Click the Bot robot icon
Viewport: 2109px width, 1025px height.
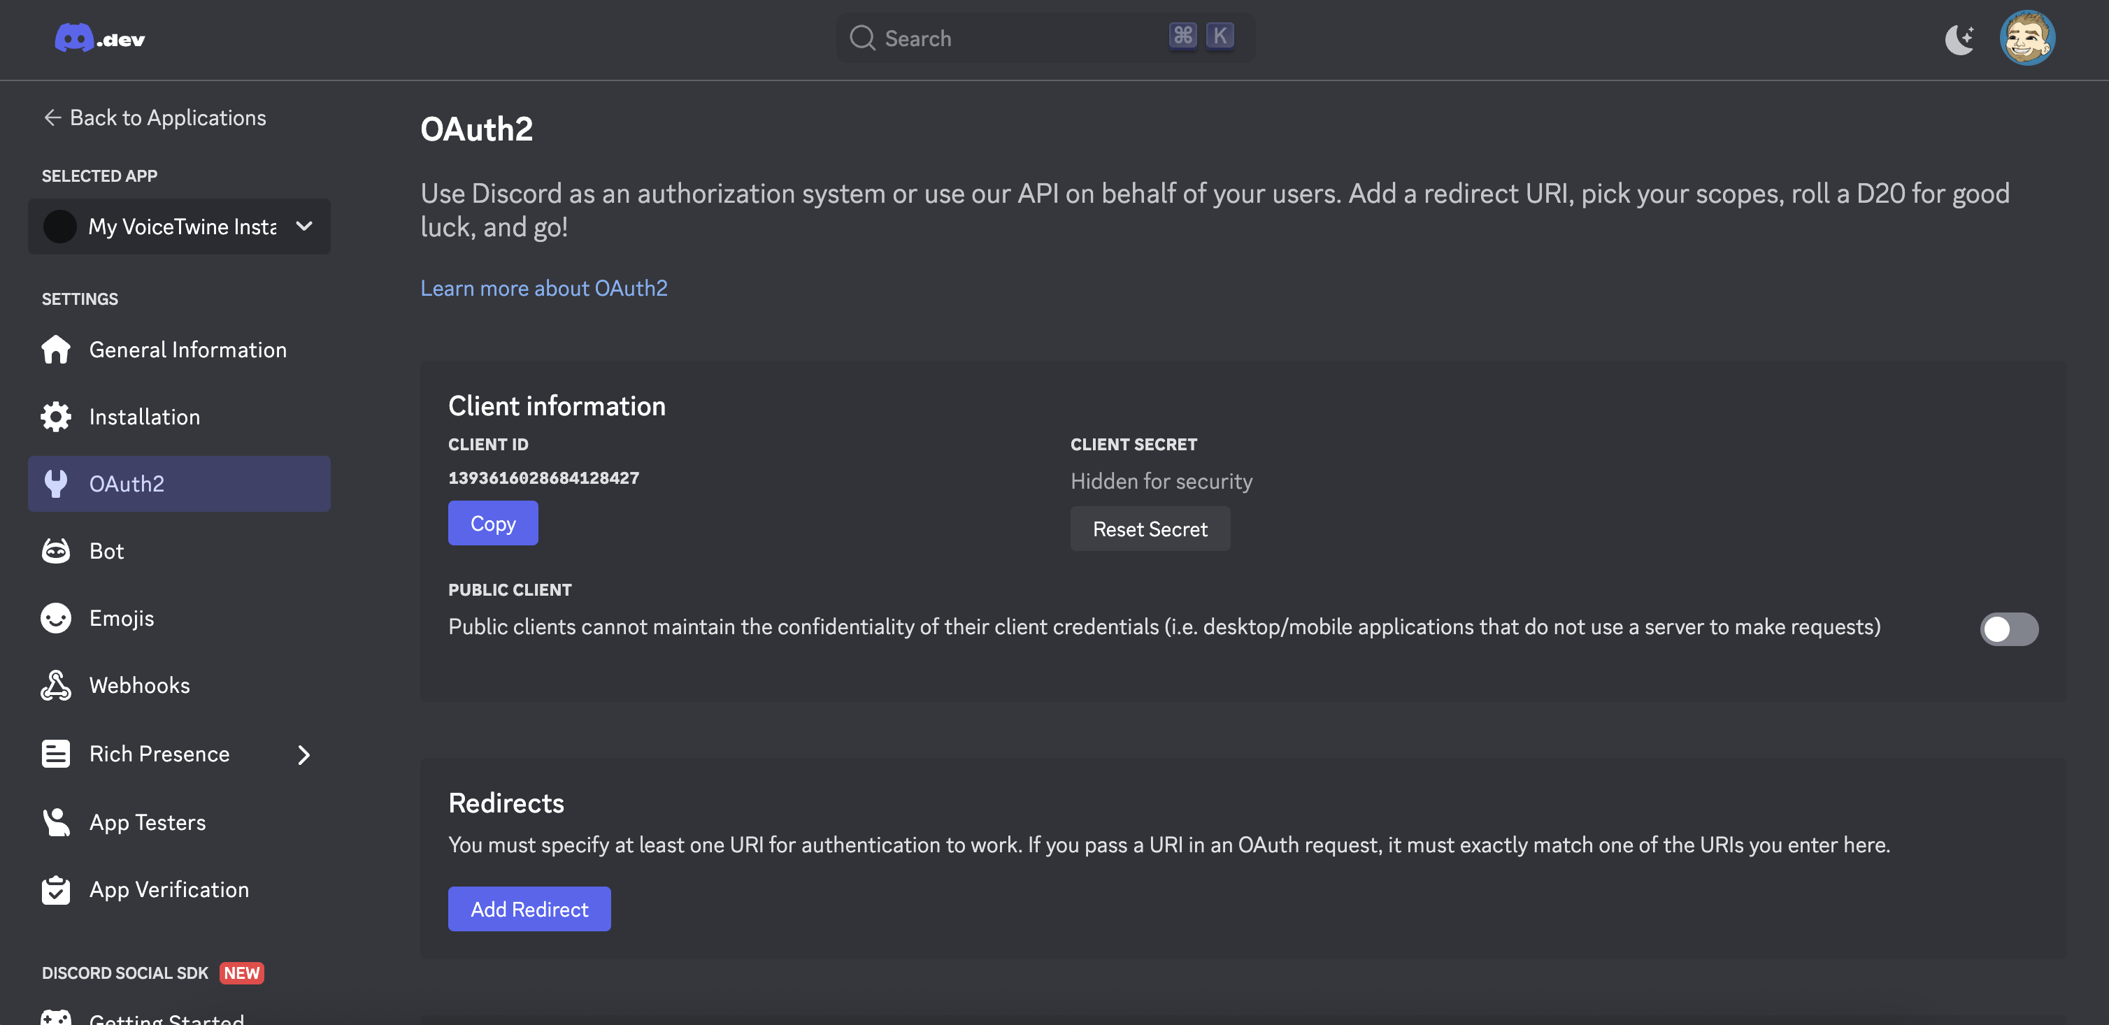coord(56,551)
